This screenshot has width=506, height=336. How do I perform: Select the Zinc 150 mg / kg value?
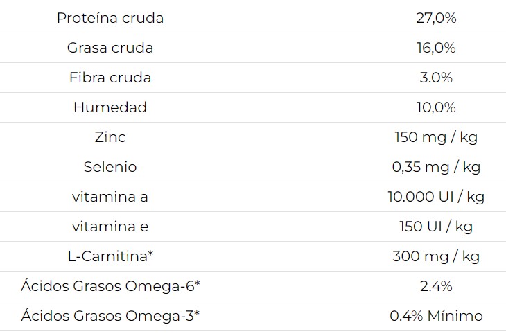(436, 137)
